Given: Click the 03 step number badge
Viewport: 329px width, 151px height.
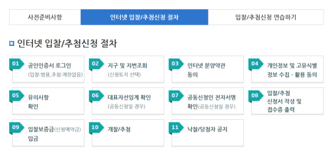Looking at the screenshot, I should pyautogui.click(x=176, y=64).
